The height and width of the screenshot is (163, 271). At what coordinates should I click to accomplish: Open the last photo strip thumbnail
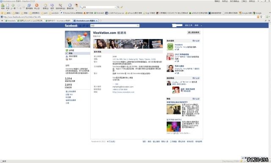point(156,44)
